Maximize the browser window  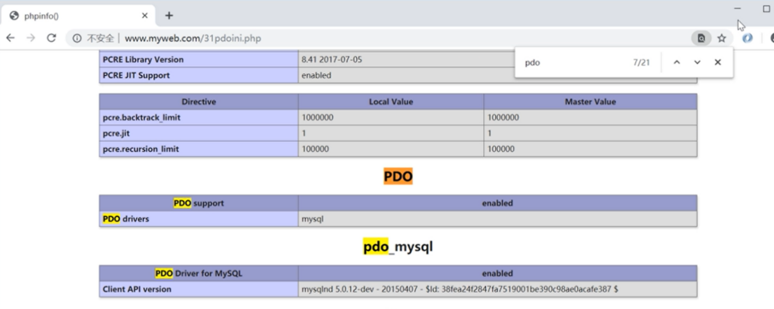point(767,8)
